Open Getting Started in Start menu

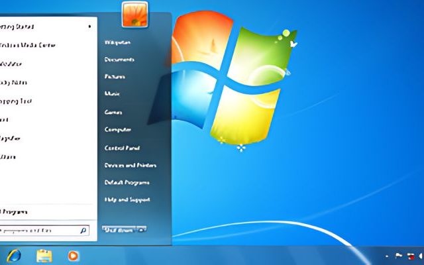pyautogui.click(x=17, y=26)
